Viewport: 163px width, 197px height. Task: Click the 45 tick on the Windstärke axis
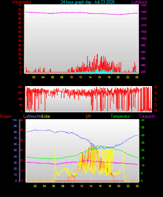point(20,32)
